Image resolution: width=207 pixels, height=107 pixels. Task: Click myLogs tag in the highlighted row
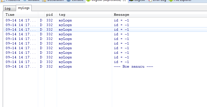tap(65, 30)
